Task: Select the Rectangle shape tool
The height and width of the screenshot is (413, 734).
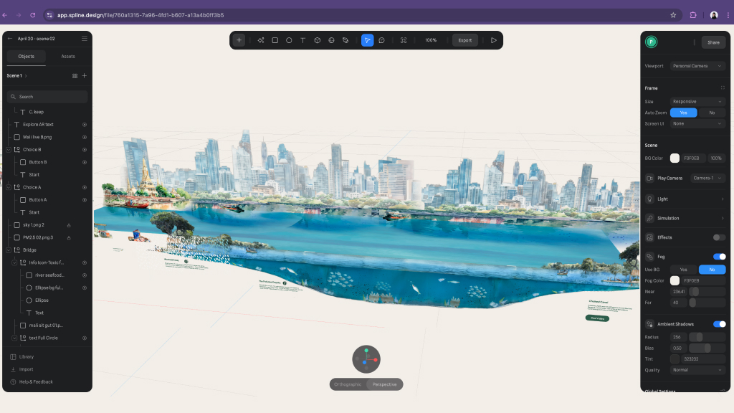Action: [275, 40]
